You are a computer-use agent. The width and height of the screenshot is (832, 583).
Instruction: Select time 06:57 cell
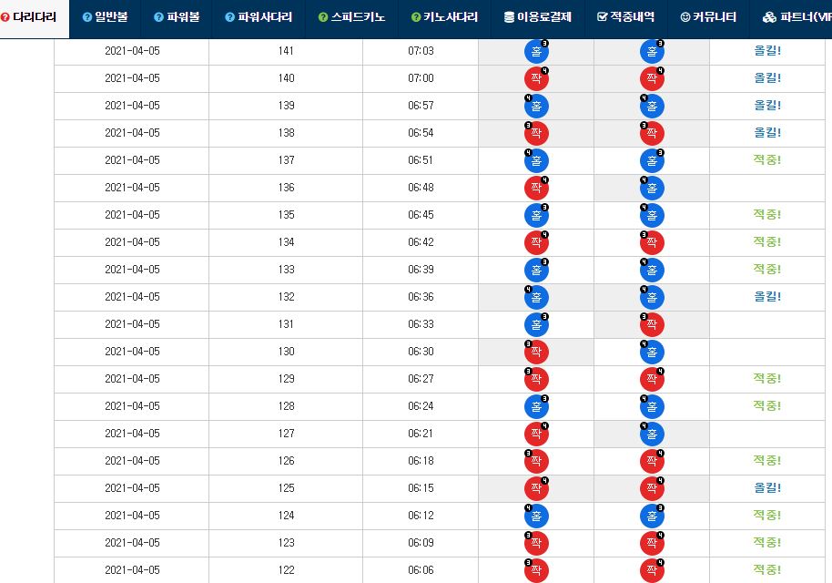pos(421,106)
